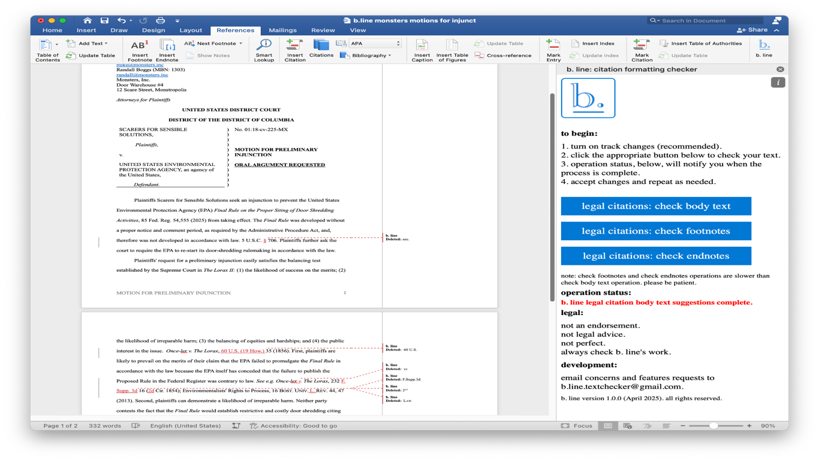Screen dimensions: 819x460
Task: Open the randall@monsters.inc email link
Action: 142,75
